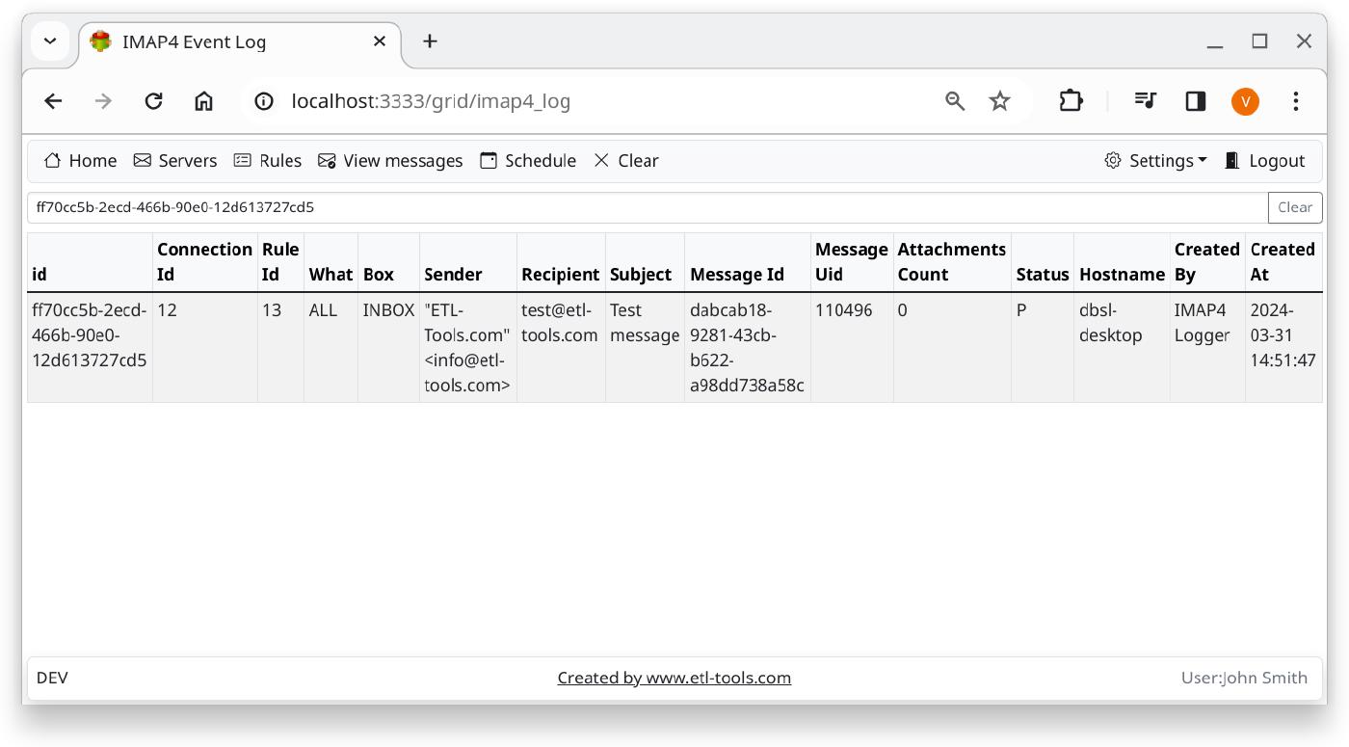Image resolution: width=1349 pixels, height=747 pixels.
Task: Close the IMAP4 Event Log tab
Action: coord(380,41)
